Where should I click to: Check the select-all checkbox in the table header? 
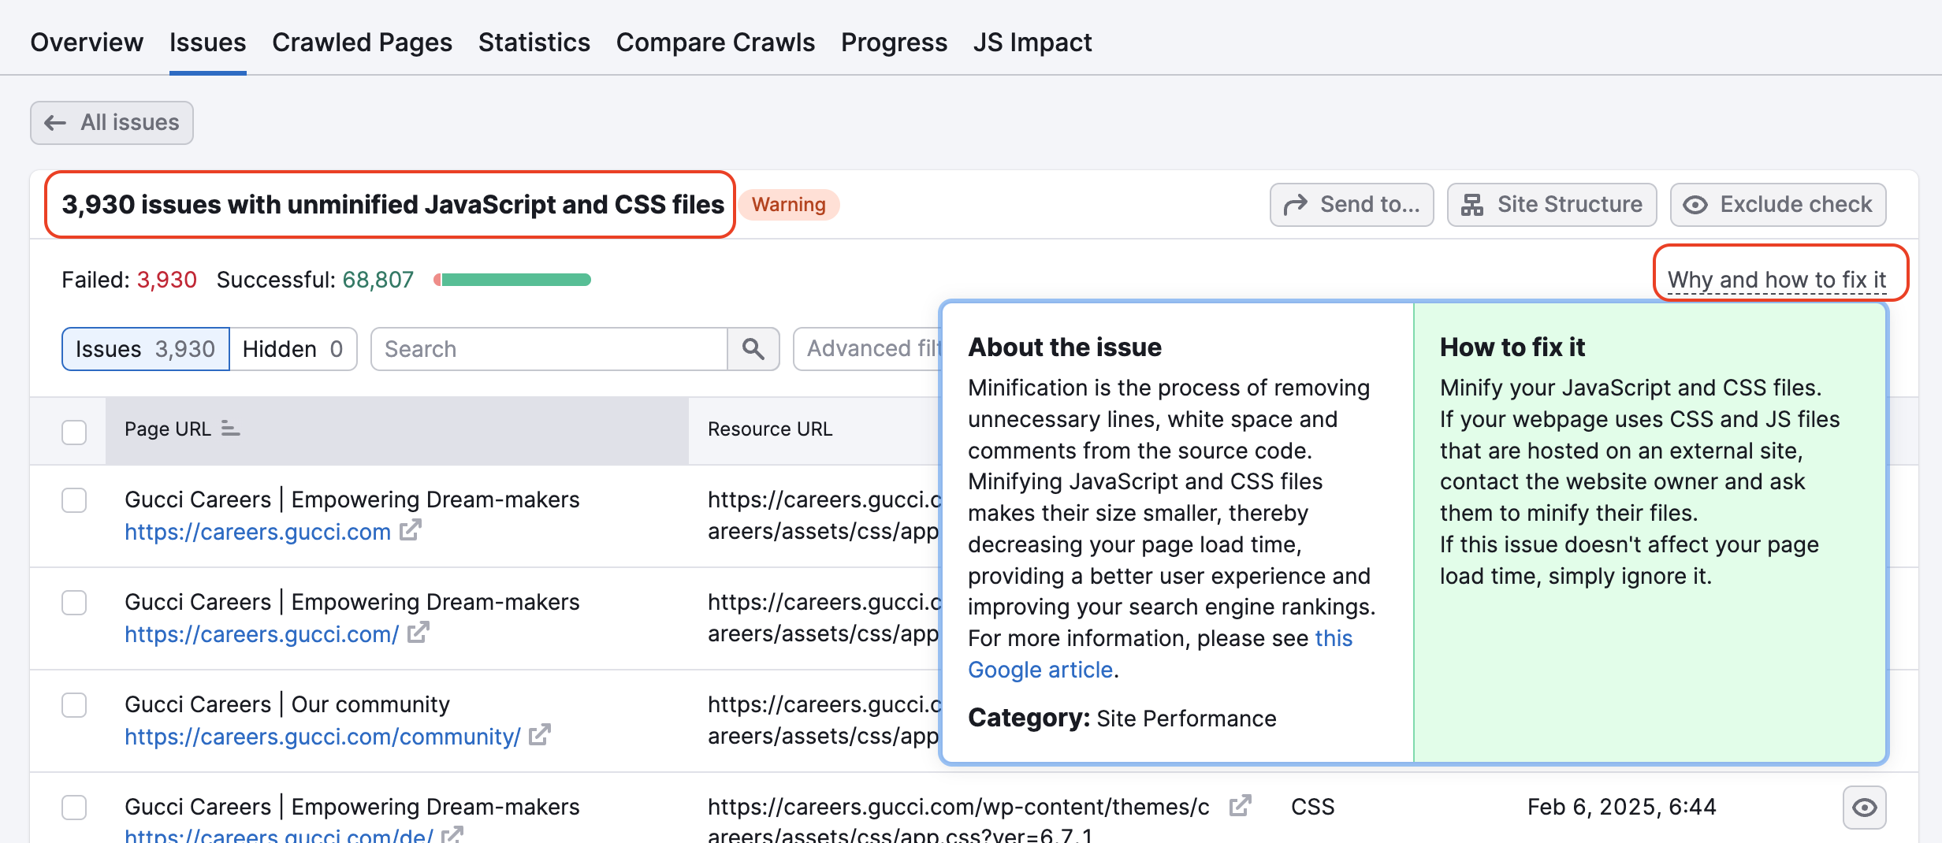[x=74, y=431]
